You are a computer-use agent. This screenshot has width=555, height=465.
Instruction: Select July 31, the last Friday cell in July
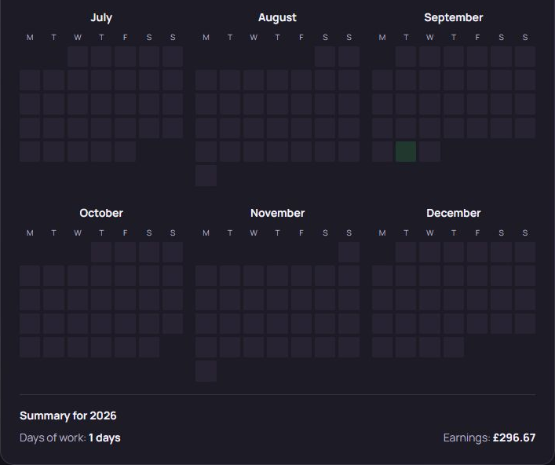(x=125, y=152)
